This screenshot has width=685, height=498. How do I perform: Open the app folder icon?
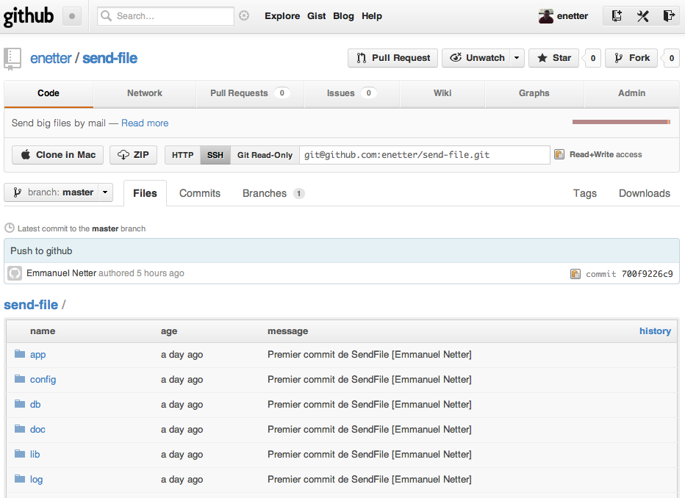pyautogui.click(x=20, y=353)
